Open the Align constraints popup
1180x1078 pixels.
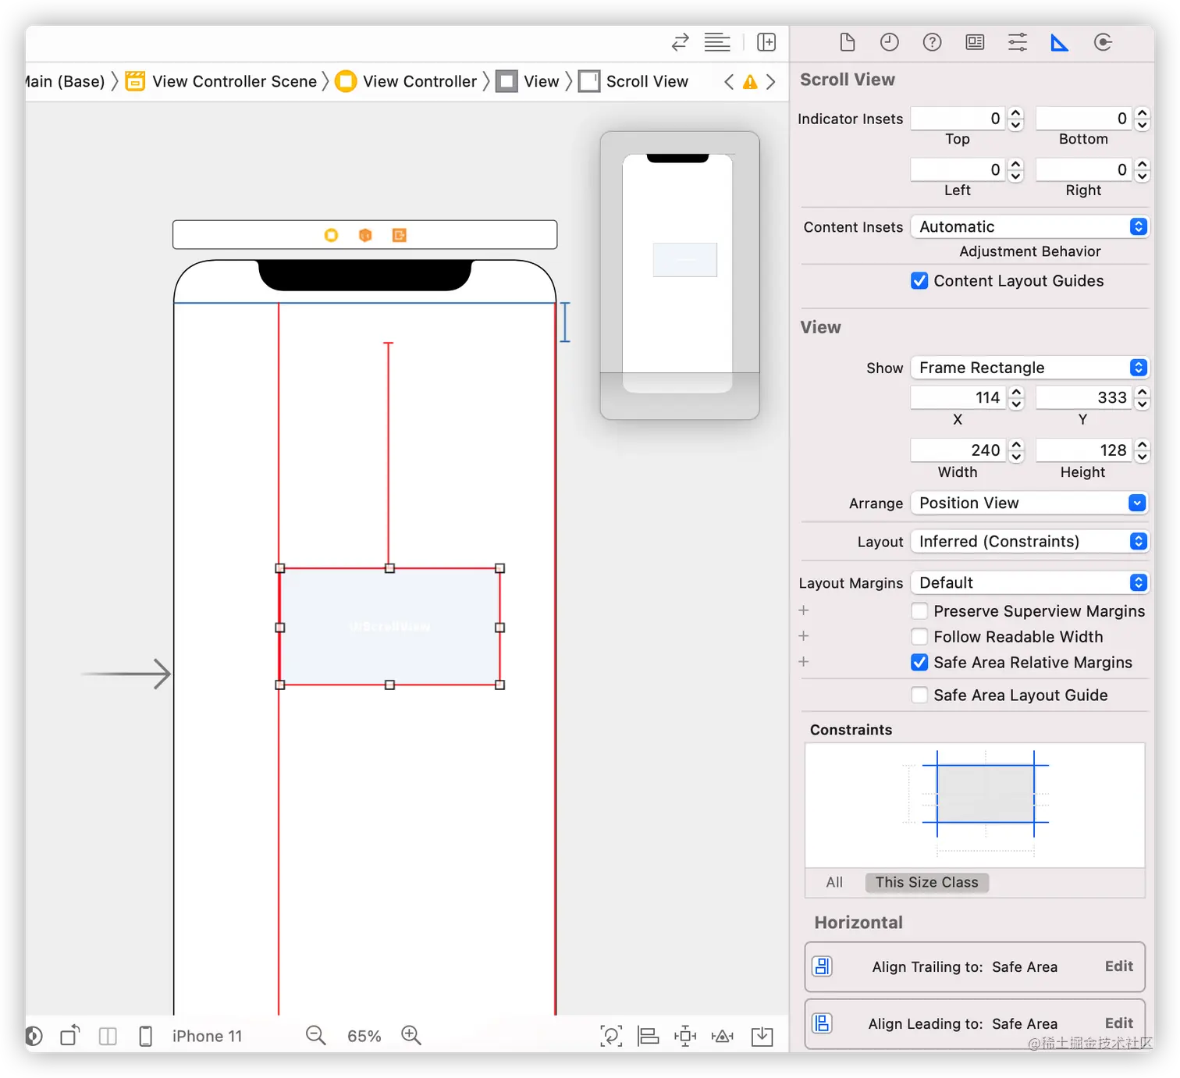(x=649, y=1036)
